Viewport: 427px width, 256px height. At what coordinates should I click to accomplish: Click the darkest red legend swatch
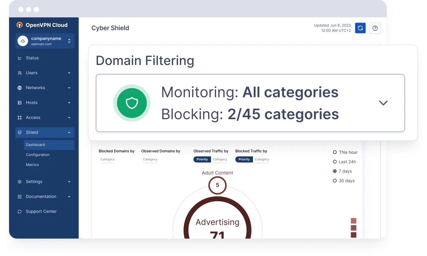tap(354, 235)
